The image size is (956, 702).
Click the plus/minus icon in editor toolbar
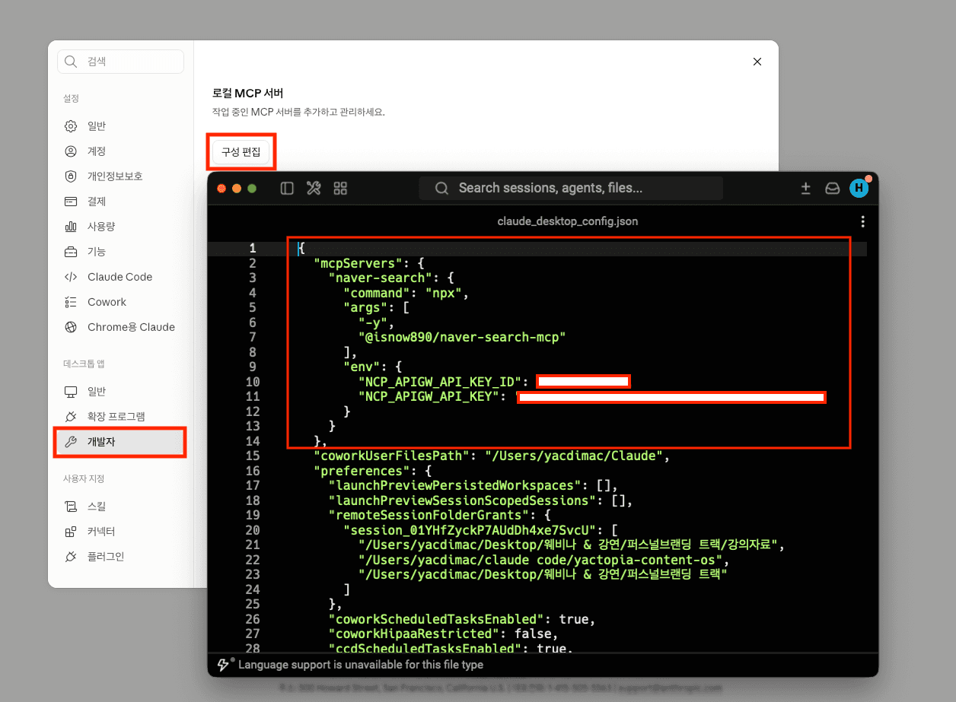pyautogui.click(x=805, y=188)
